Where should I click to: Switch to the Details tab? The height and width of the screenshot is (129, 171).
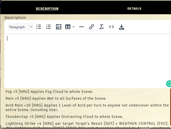pyautogui.click(x=134, y=9)
